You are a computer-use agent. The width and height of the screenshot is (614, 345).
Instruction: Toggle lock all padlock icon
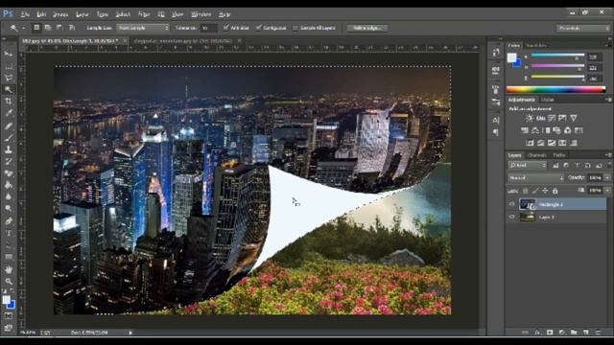(x=555, y=191)
